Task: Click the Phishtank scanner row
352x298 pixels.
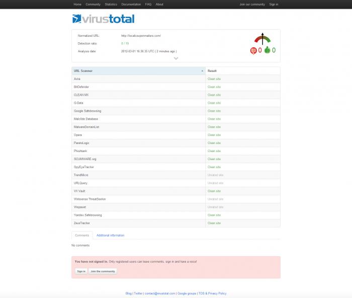Action: click(176, 151)
